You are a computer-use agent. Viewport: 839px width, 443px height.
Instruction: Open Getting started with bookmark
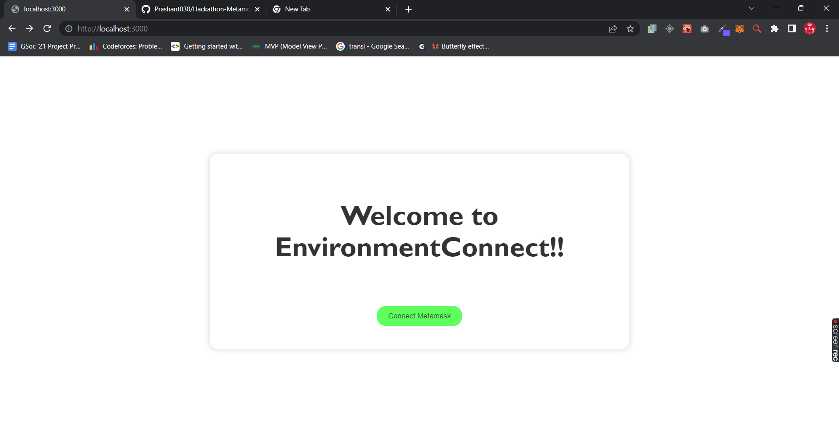(x=207, y=46)
